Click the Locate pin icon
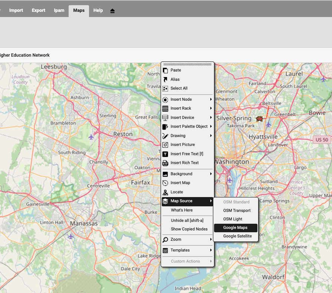The height and width of the screenshot is (293, 332). point(165,192)
